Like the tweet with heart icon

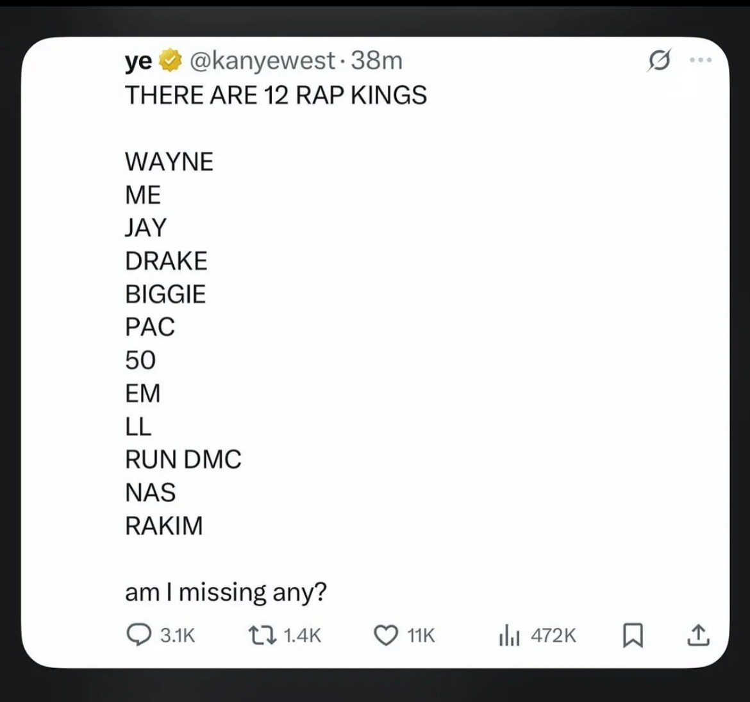(385, 636)
